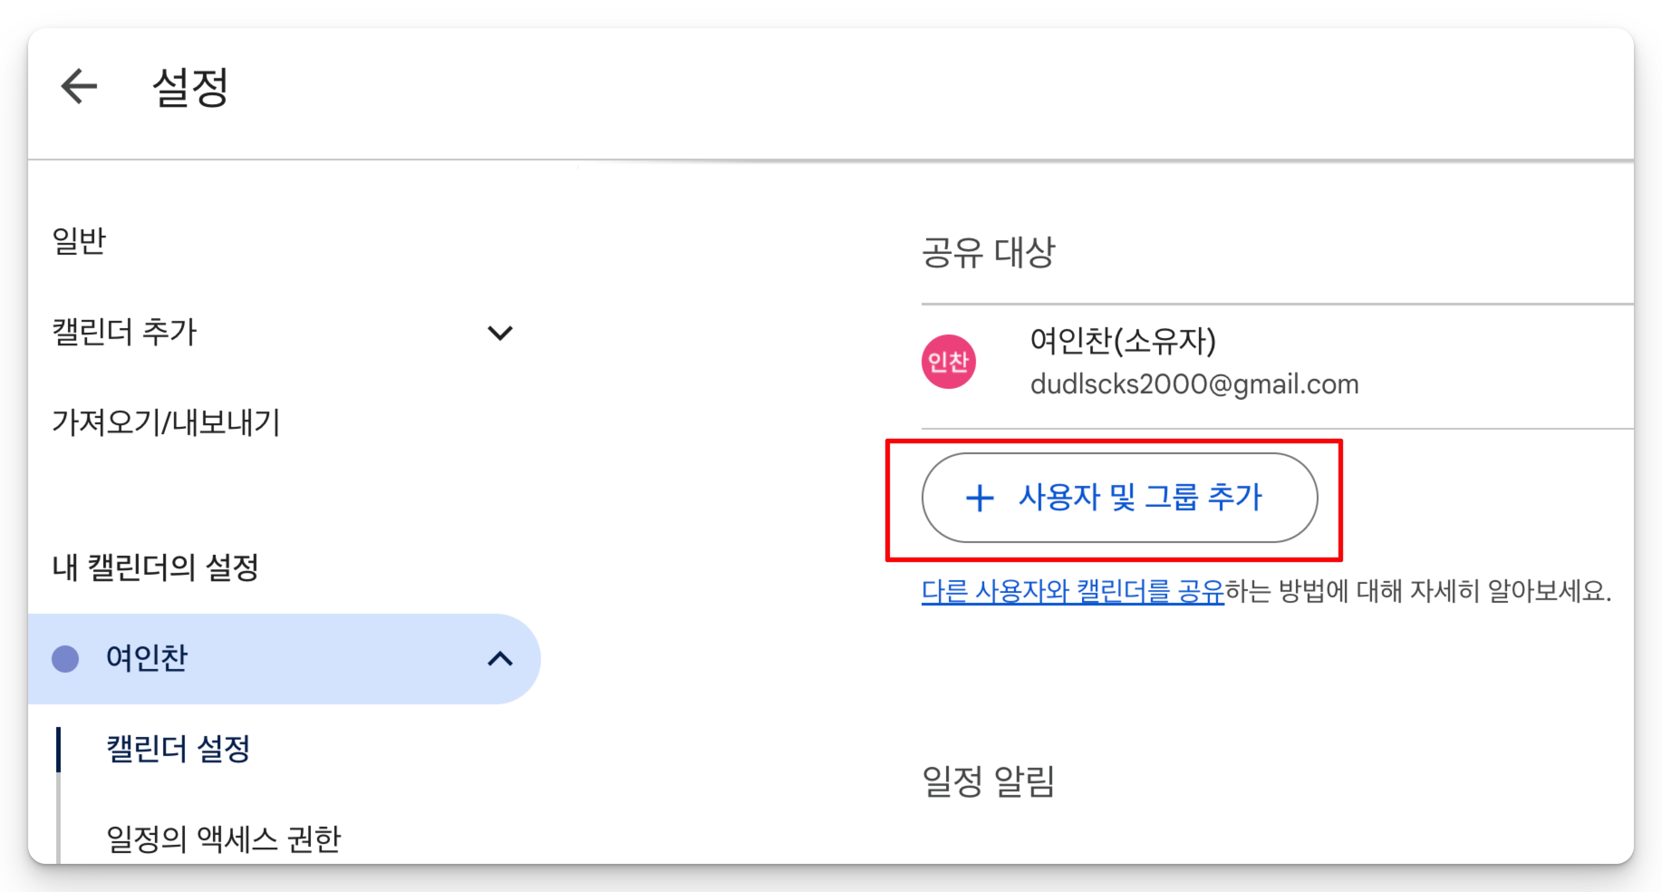This screenshot has height=892, width=1662.
Task: Click the 공유 대상 section heading
Action: click(x=988, y=252)
